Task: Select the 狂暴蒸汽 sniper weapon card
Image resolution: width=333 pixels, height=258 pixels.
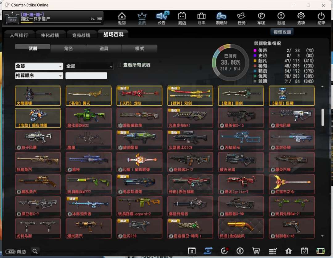Action: point(38,162)
